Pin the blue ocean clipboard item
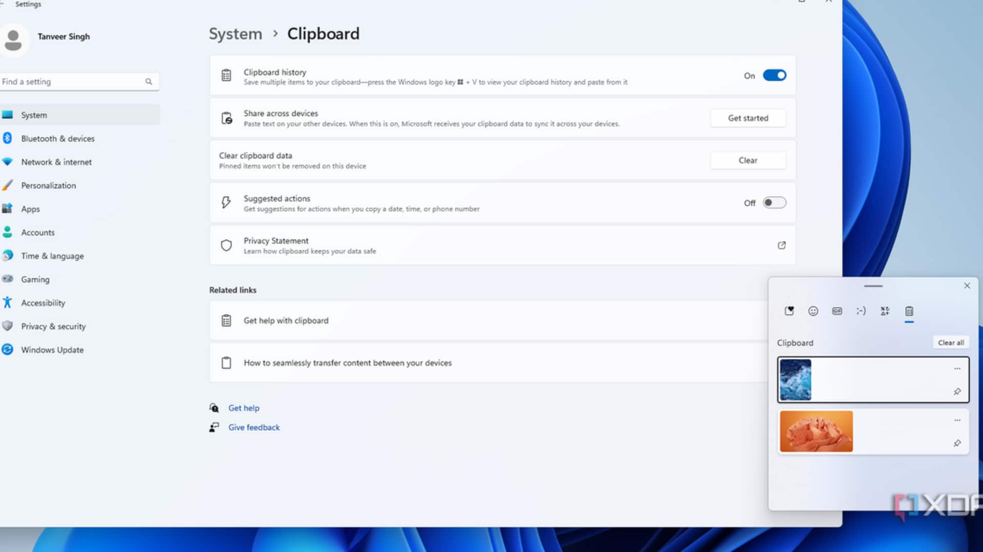This screenshot has width=983, height=552. pyautogui.click(x=957, y=392)
